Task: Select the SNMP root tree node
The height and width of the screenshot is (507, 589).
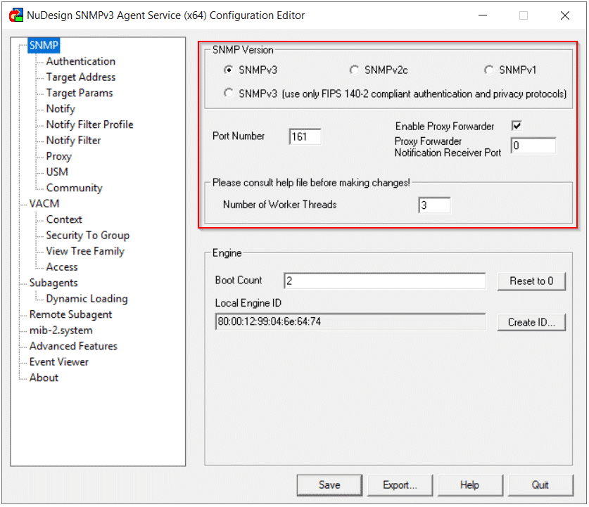Action: point(44,46)
